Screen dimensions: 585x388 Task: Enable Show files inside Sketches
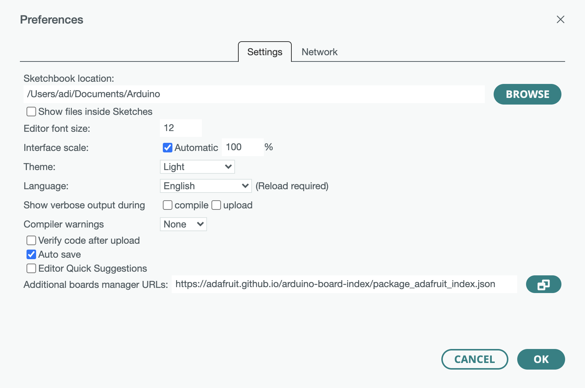[31, 112]
